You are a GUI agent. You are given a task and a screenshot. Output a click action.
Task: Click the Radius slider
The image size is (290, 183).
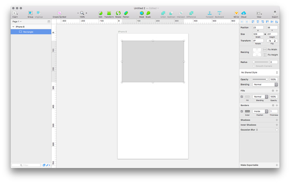pyautogui.click(x=261, y=62)
